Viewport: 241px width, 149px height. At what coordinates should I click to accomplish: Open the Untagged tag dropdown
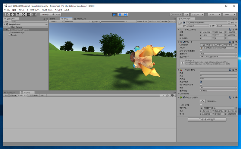[x=198, y=26]
